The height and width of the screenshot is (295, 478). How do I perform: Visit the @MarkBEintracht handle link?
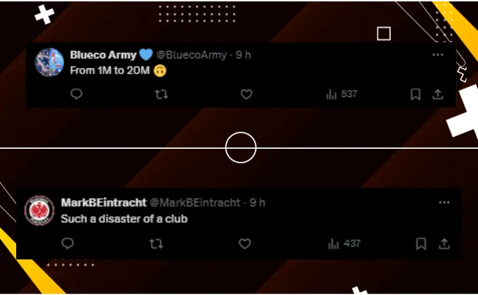[195, 203]
